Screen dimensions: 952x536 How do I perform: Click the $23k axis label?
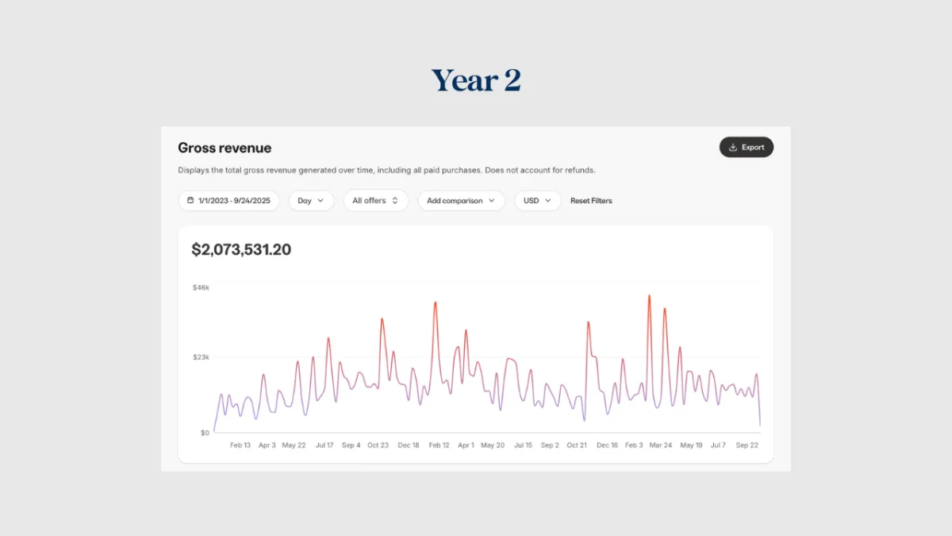(x=201, y=357)
